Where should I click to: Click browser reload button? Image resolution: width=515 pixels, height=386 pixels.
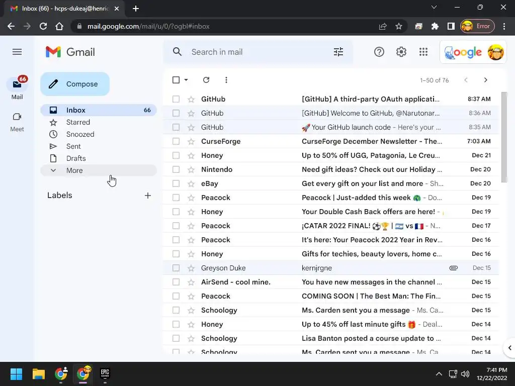[x=43, y=26]
